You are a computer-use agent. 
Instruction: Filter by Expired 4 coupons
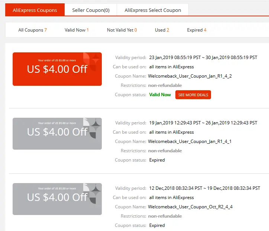click(197, 30)
